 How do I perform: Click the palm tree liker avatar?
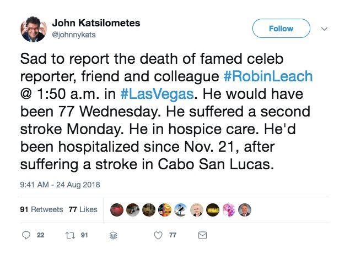click(180, 209)
